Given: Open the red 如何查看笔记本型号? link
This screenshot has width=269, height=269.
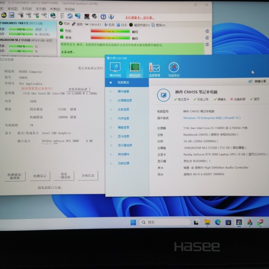Looking at the screenshot, I should point(37,88).
